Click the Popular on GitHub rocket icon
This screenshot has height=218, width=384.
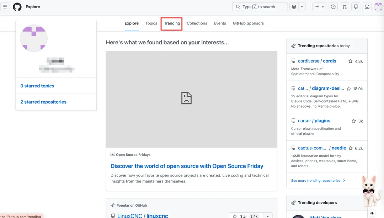click(112, 205)
